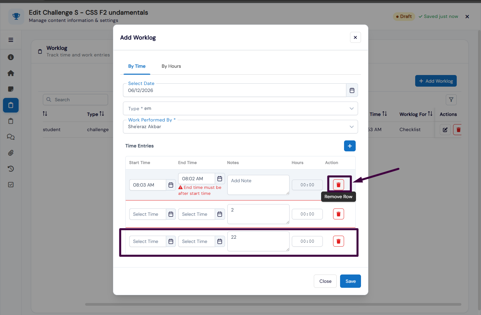Screen dimensions: 481x315
Task: Delete the time entry row with note 2
Action: click(x=338, y=214)
